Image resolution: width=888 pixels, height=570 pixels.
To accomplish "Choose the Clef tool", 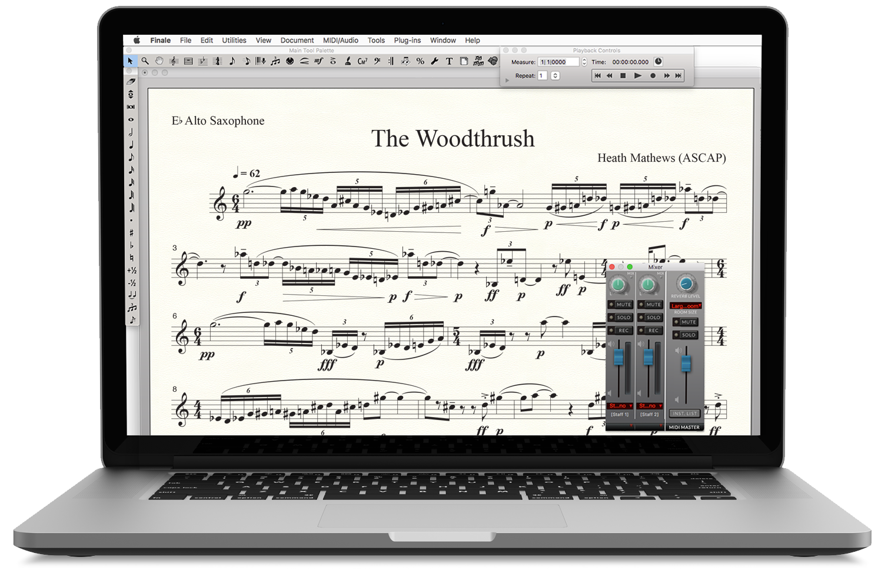I will pos(377,61).
